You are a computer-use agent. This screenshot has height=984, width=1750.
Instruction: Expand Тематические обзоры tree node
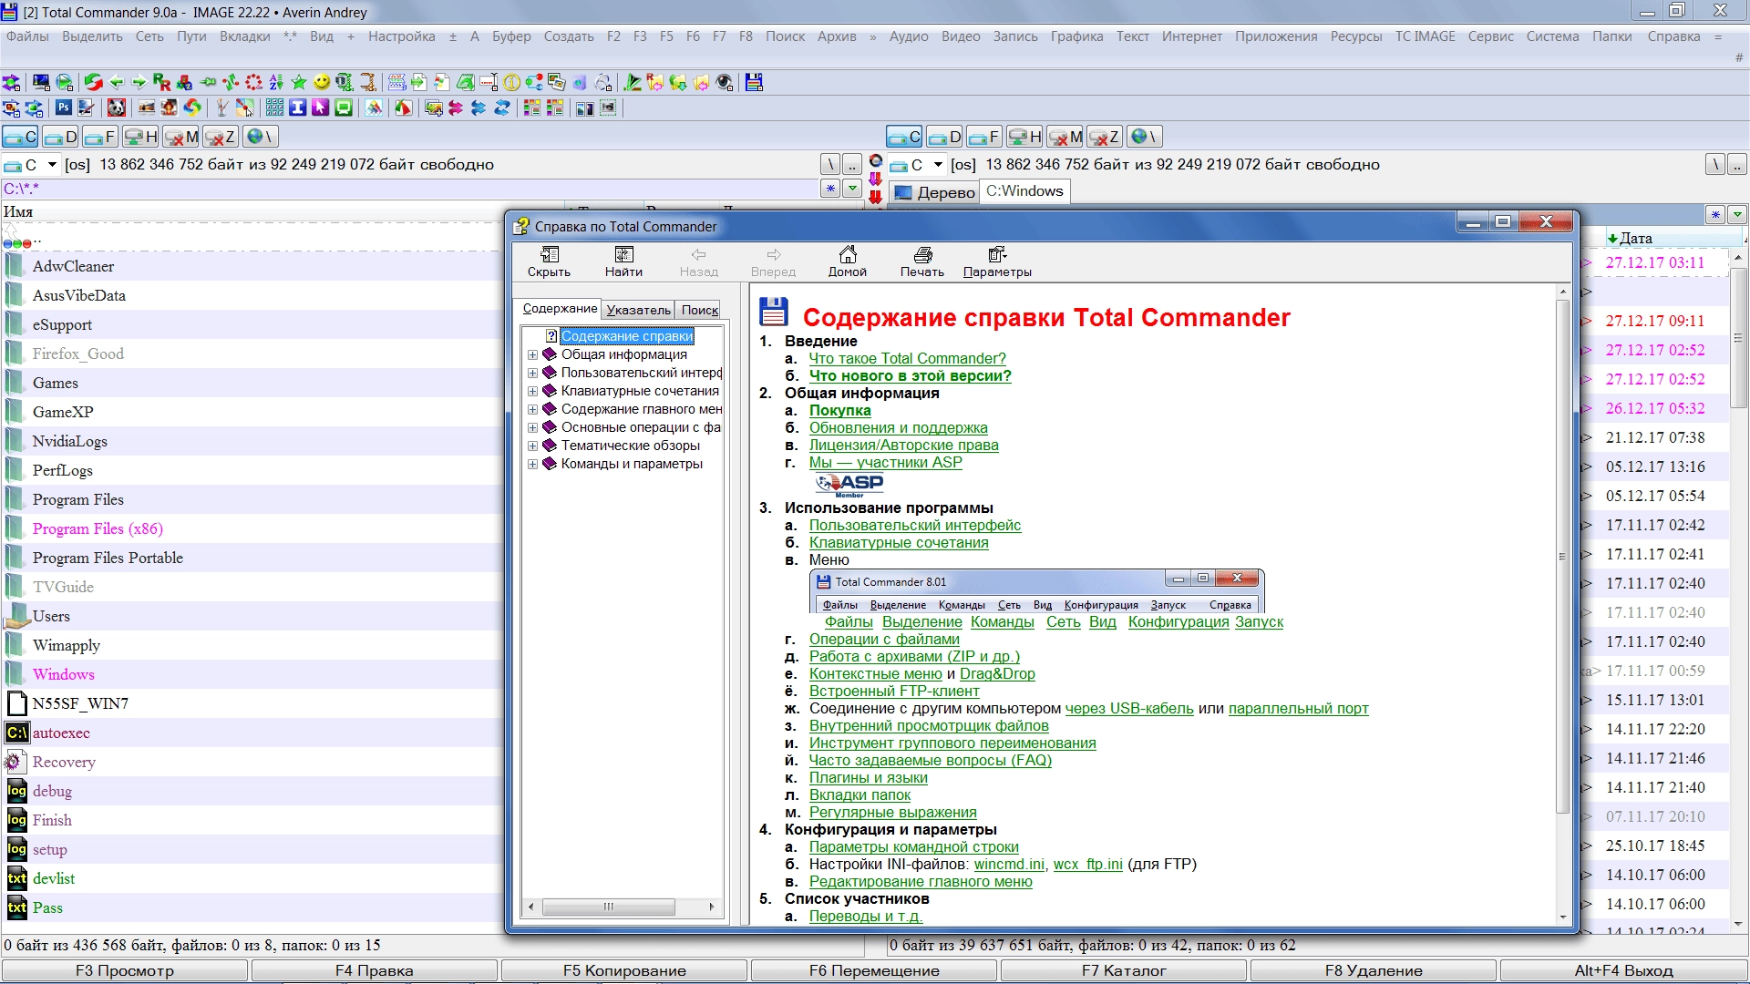point(532,446)
